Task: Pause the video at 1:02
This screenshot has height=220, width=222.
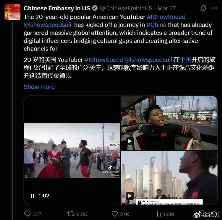Action: (33, 196)
